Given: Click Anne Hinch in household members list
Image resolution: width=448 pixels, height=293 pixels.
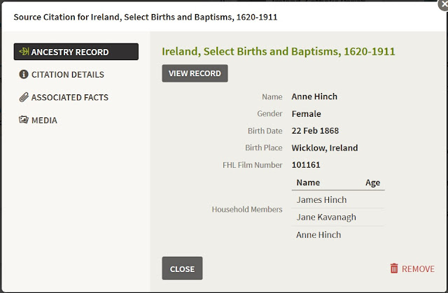Looking at the screenshot, I should 318,235.
